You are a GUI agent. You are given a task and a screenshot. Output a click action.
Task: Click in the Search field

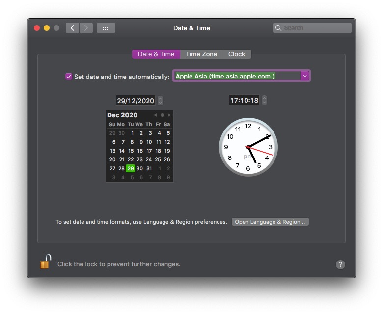[312, 28]
